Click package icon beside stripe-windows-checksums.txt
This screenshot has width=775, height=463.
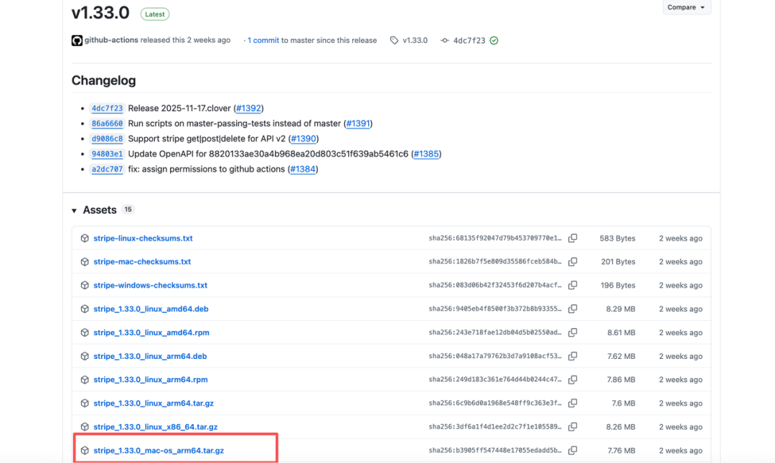pyautogui.click(x=85, y=286)
